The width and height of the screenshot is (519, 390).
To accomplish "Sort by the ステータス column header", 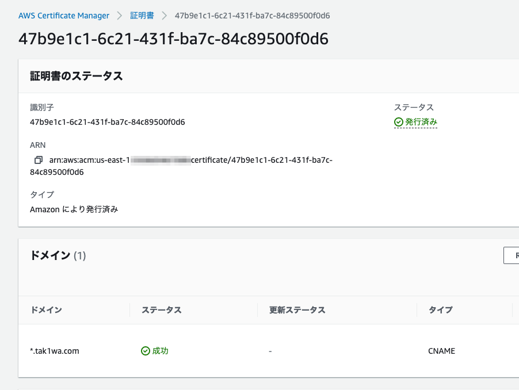I will pos(162,310).
